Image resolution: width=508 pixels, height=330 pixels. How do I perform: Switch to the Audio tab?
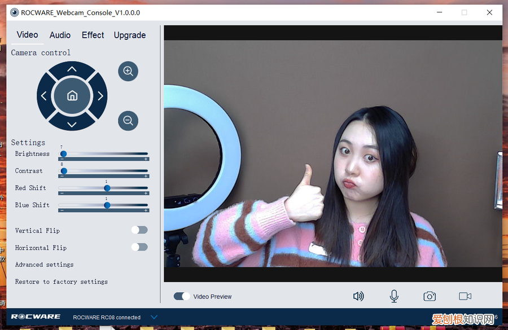[60, 35]
